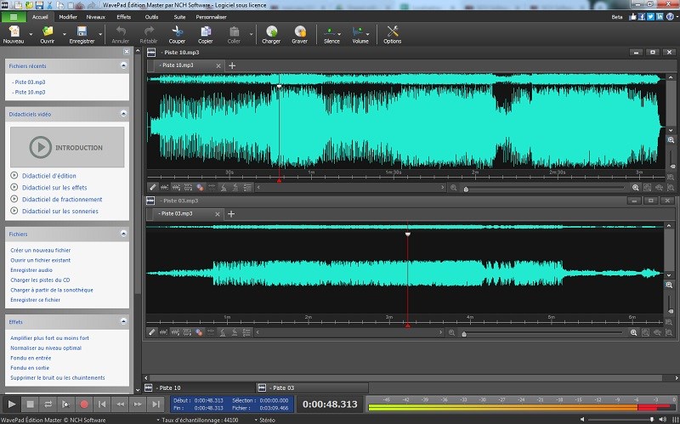The image size is (680, 424).
Task: Go to start of file
Action: [x=102, y=404]
